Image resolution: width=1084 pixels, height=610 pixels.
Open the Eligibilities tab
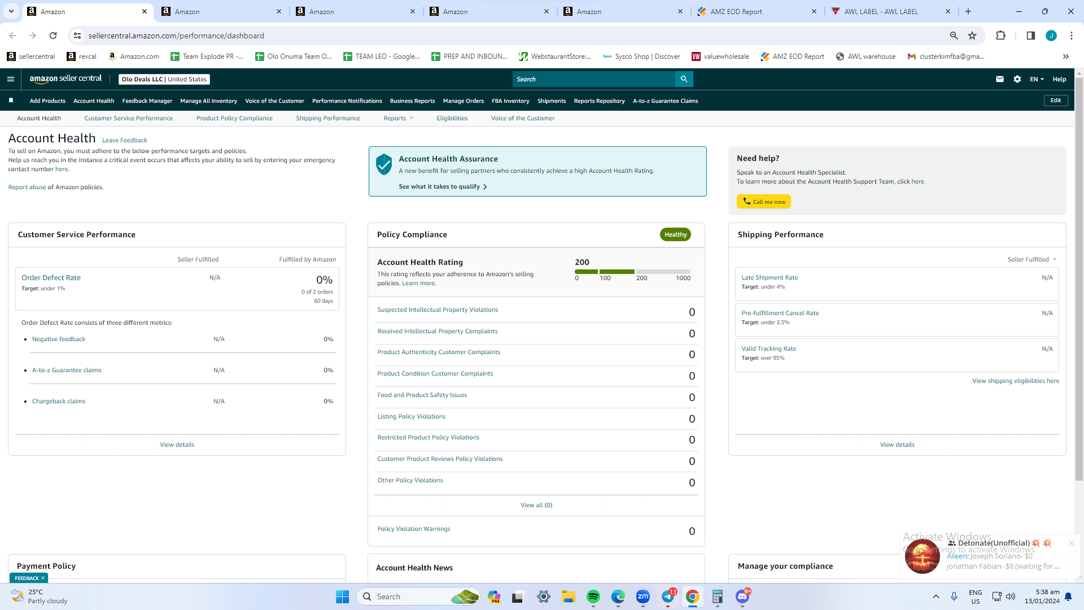(x=452, y=118)
